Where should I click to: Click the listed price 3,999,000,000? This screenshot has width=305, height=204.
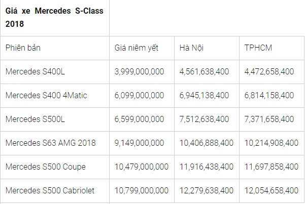[140, 71]
